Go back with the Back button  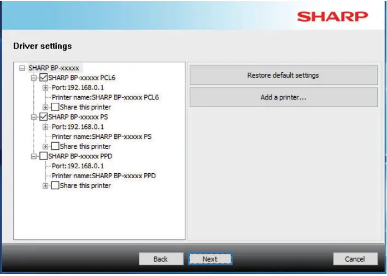[161, 259]
